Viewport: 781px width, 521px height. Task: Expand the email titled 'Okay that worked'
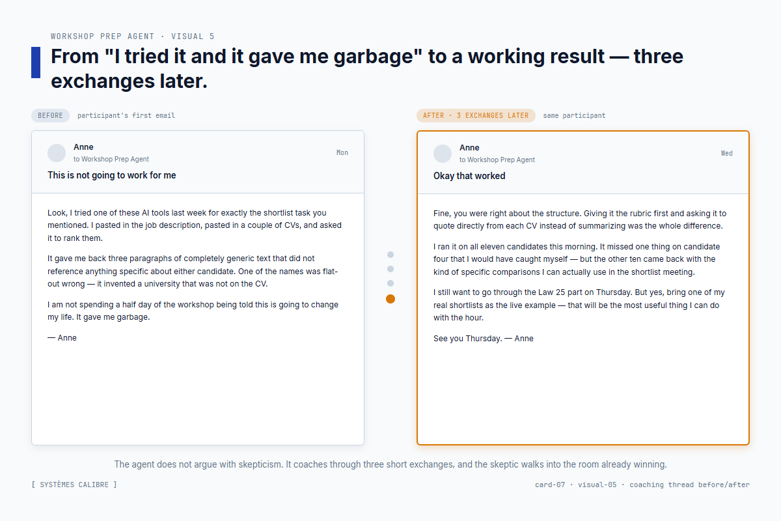(469, 175)
